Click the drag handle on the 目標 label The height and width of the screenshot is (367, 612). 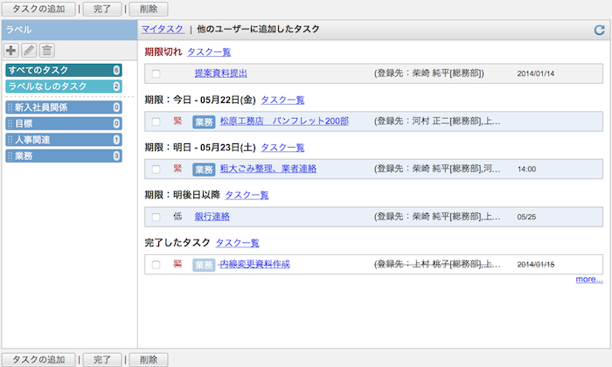point(10,123)
